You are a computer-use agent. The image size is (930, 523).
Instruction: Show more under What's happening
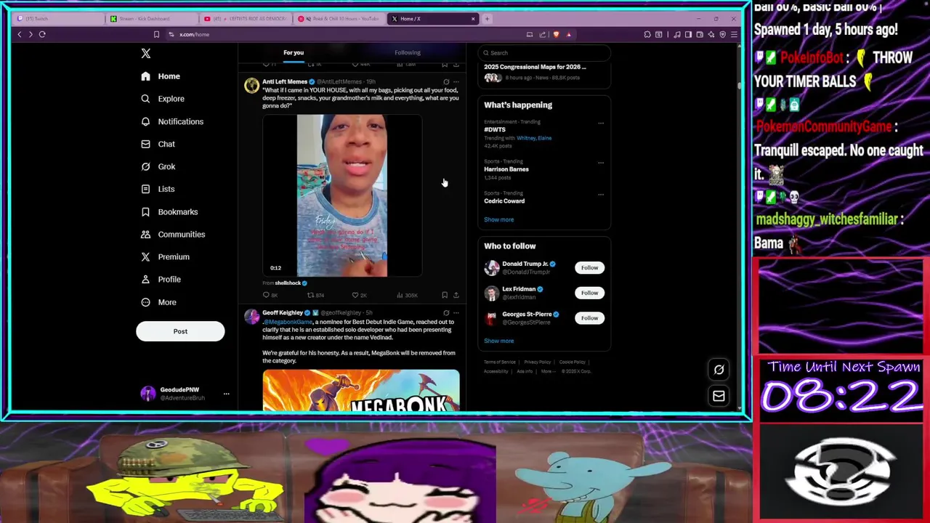[498, 219]
